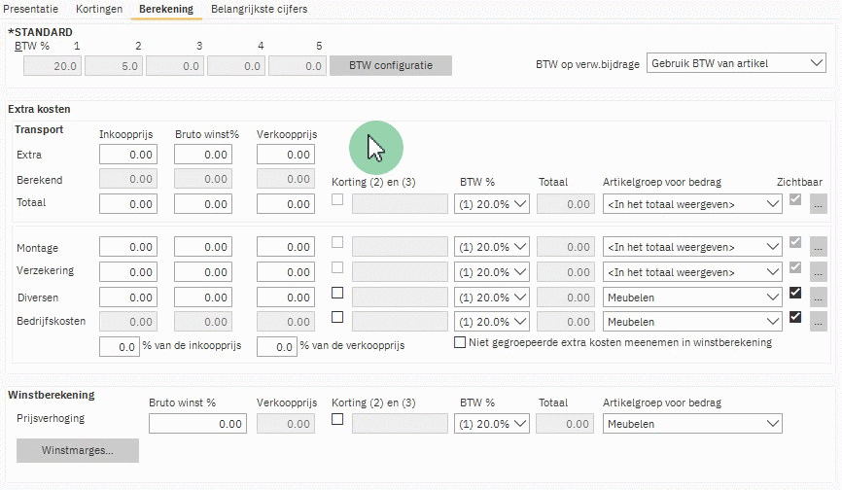The height and width of the screenshot is (490, 842).
Task: Toggle the Korting checkbox for Prijsverhoging
Action: coord(337,420)
